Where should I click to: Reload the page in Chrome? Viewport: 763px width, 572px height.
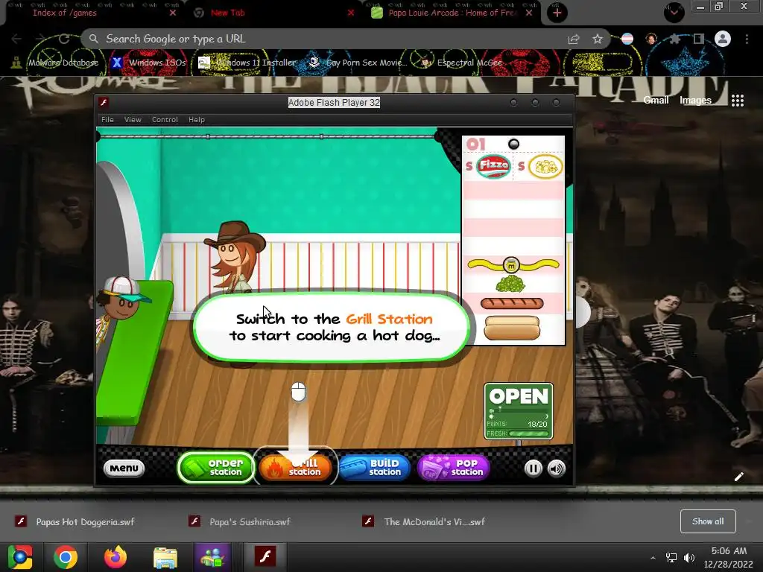[64, 39]
